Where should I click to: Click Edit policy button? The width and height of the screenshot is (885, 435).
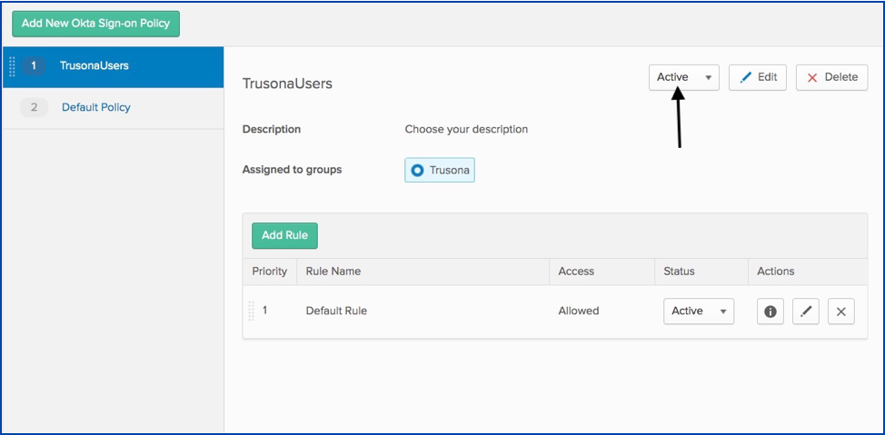[758, 77]
